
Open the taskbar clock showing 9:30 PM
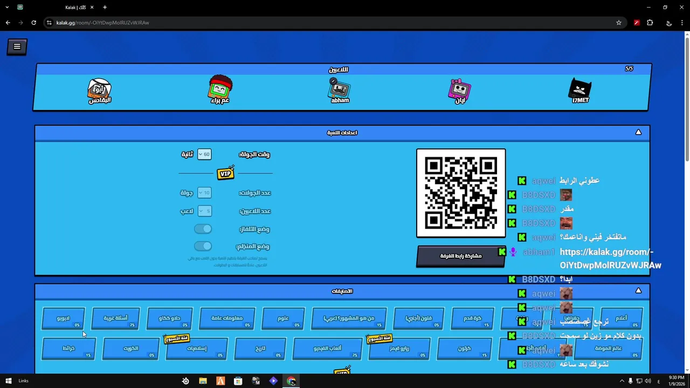(676, 381)
